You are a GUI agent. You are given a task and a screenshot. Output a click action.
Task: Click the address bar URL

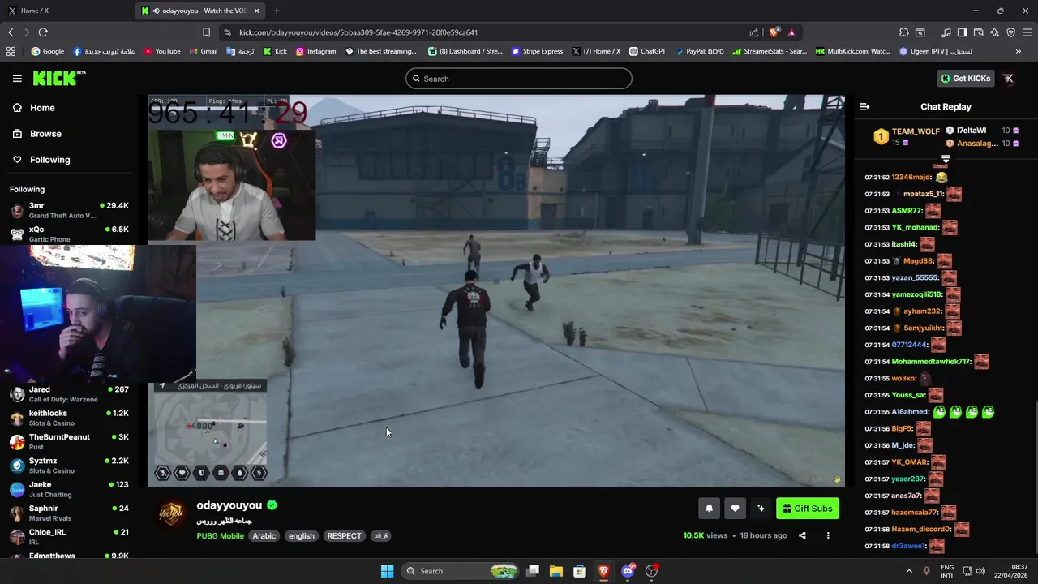point(358,32)
